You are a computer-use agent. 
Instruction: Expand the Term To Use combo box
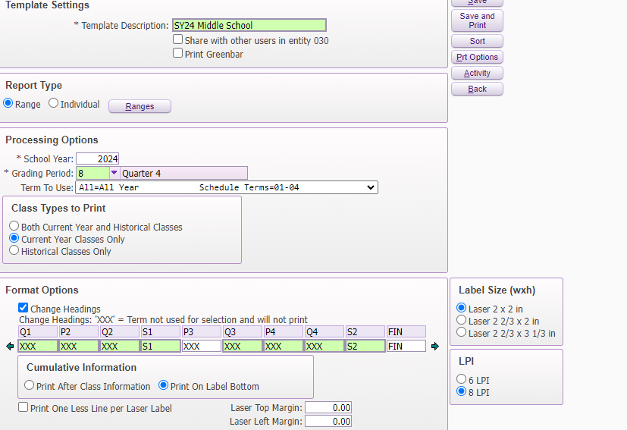coord(371,187)
